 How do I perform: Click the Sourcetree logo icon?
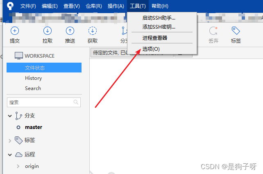[10, 6]
